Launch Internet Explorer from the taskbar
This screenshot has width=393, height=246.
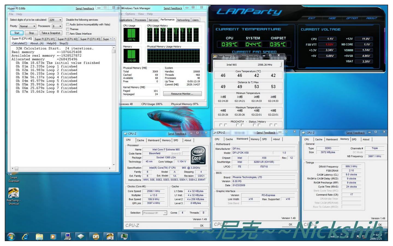click(x=25, y=236)
